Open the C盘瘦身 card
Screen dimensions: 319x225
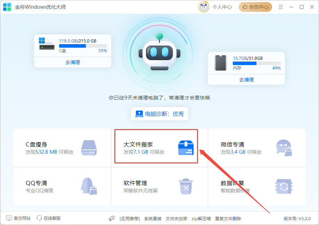[62, 148]
